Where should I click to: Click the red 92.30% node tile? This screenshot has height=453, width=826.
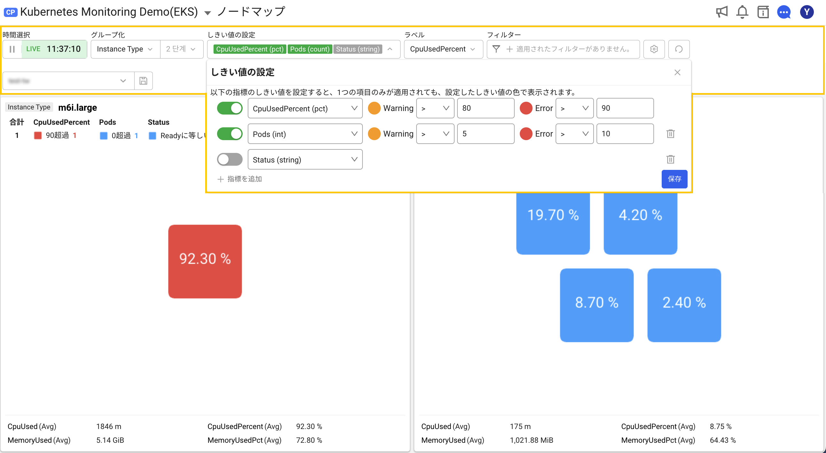point(206,259)
